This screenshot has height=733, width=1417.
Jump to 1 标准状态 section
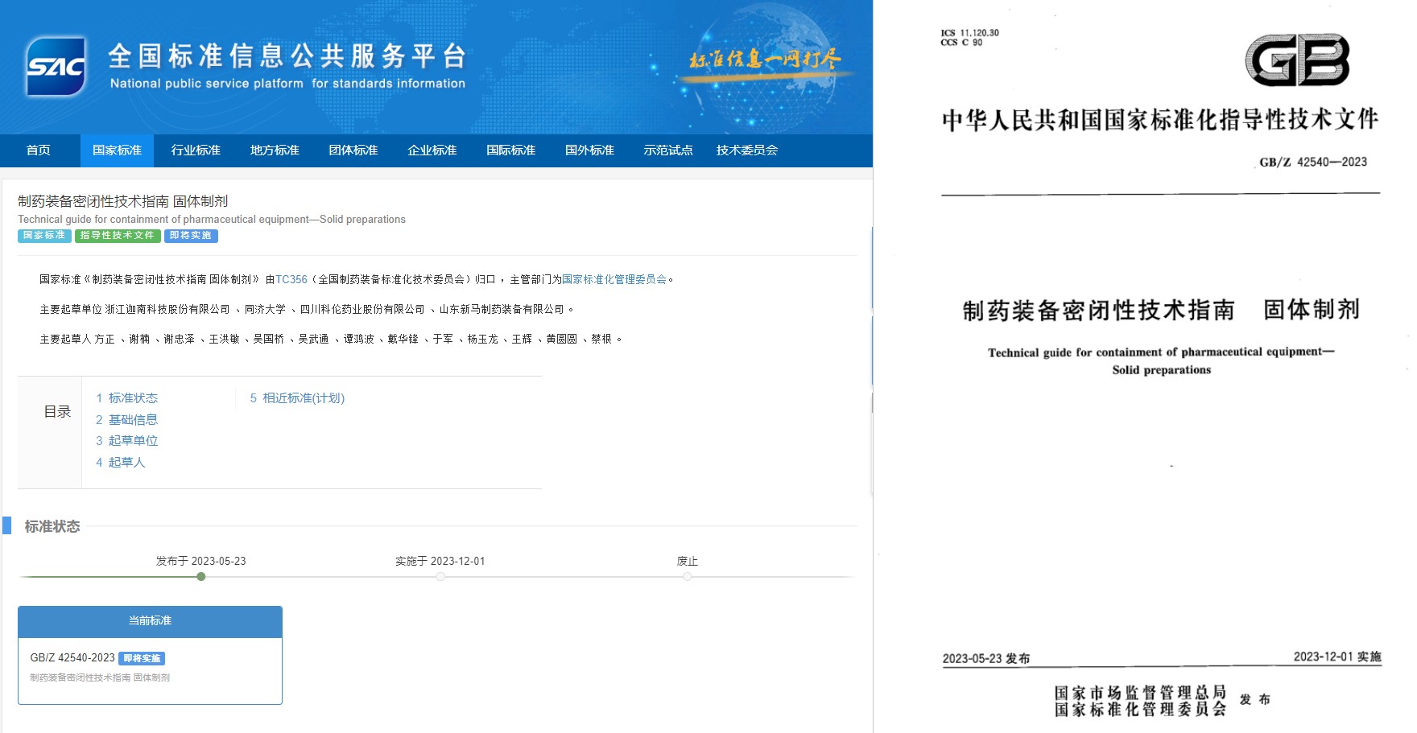point(127,398)
